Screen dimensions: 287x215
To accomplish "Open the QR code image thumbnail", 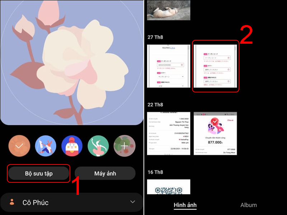I will 169,187.
